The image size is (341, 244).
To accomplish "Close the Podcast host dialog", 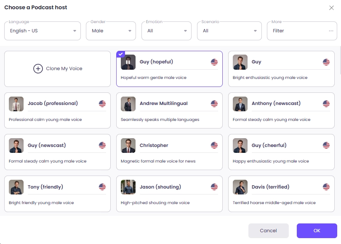I will (331, 8).
